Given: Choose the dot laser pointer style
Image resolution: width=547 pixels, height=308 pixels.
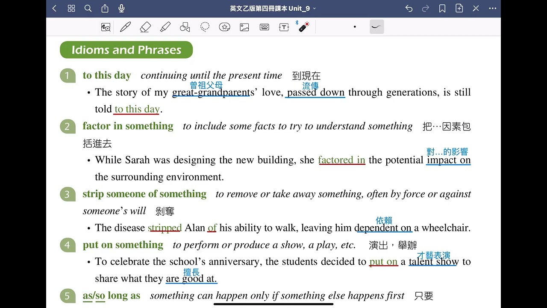Looking at the screenshot, I should [355, 27].
